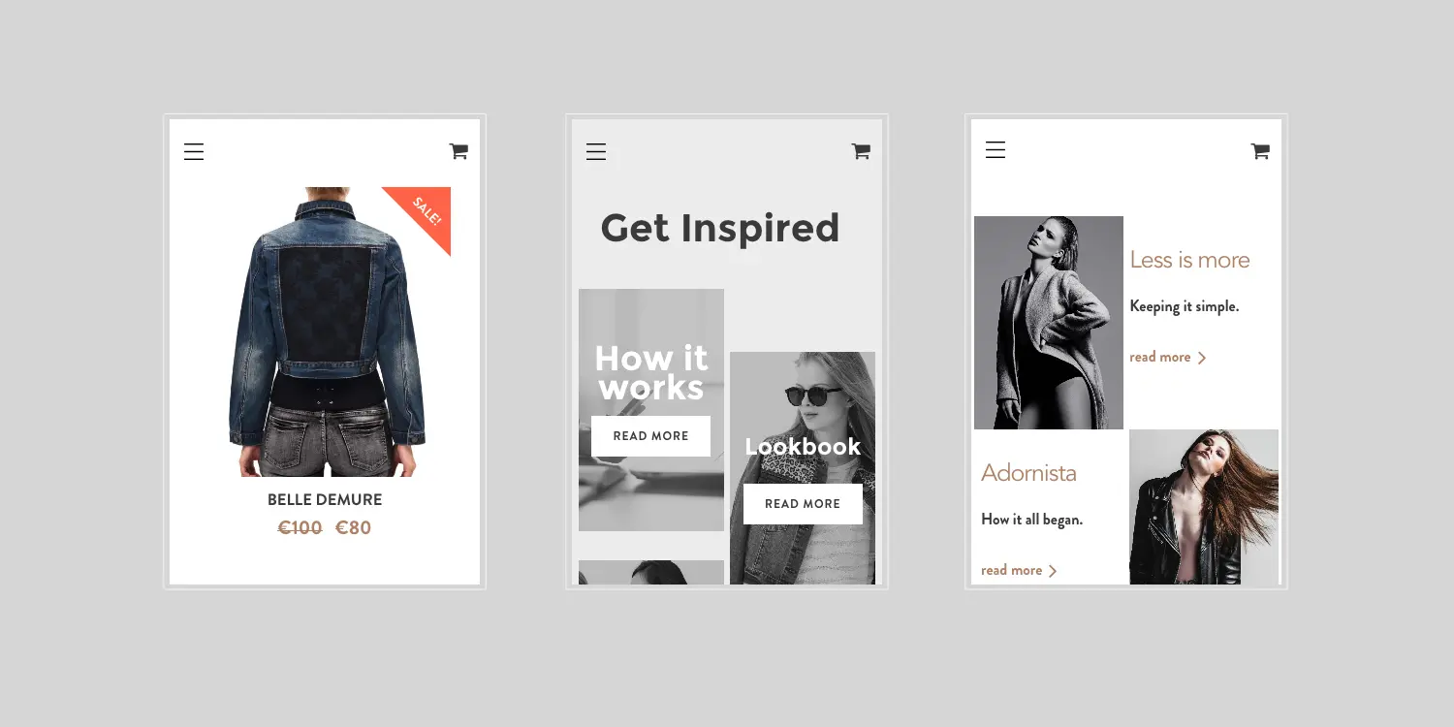Image resolution: width=1454 pixels, height=727 pixels.
Task: Open hamburger menu on Get Inspired screen
Action: (x=596, y=152)
